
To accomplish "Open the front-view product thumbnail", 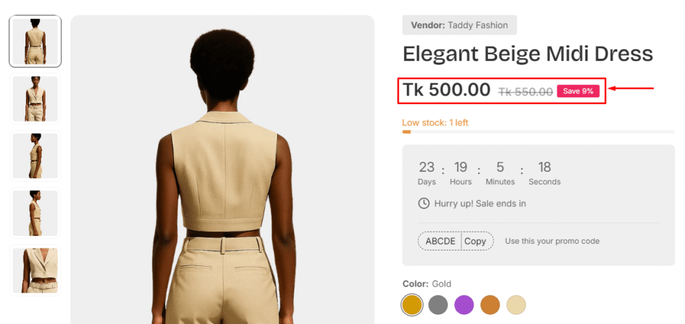I will click(35, 98).
